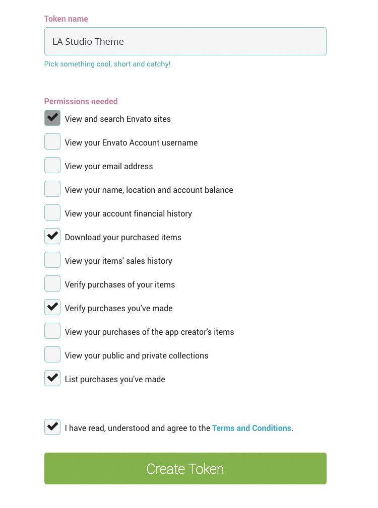The image size is (378, 508).
Task: Uncheck List purchases you've made
Action: click(x=52, y=379)
